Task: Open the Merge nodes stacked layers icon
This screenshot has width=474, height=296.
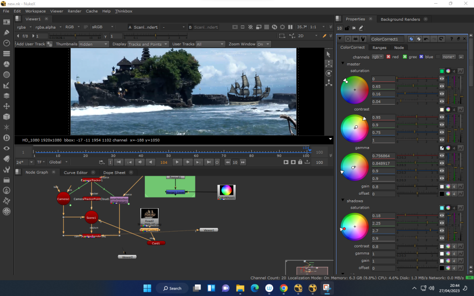Action: (6, 96)
